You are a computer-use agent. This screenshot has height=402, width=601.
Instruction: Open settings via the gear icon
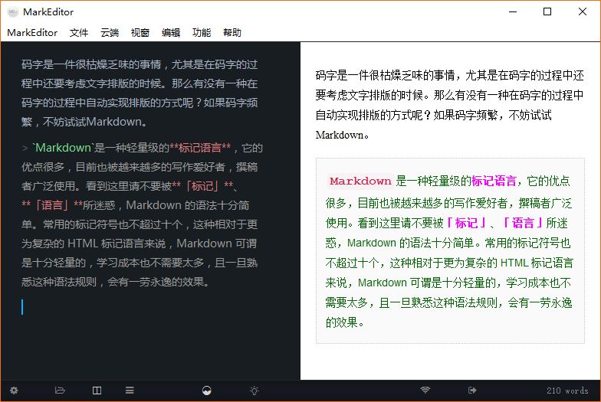click(14, 391)
